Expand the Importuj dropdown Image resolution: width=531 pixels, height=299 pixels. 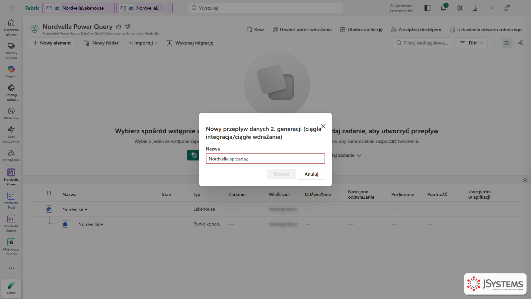[x=143, y=43]
